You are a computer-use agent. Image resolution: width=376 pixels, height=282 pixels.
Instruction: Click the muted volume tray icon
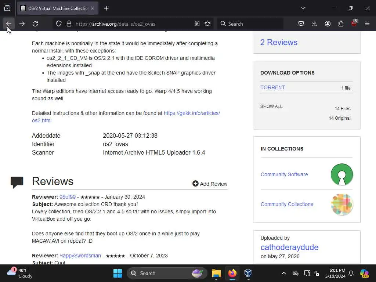click(317, 273)
